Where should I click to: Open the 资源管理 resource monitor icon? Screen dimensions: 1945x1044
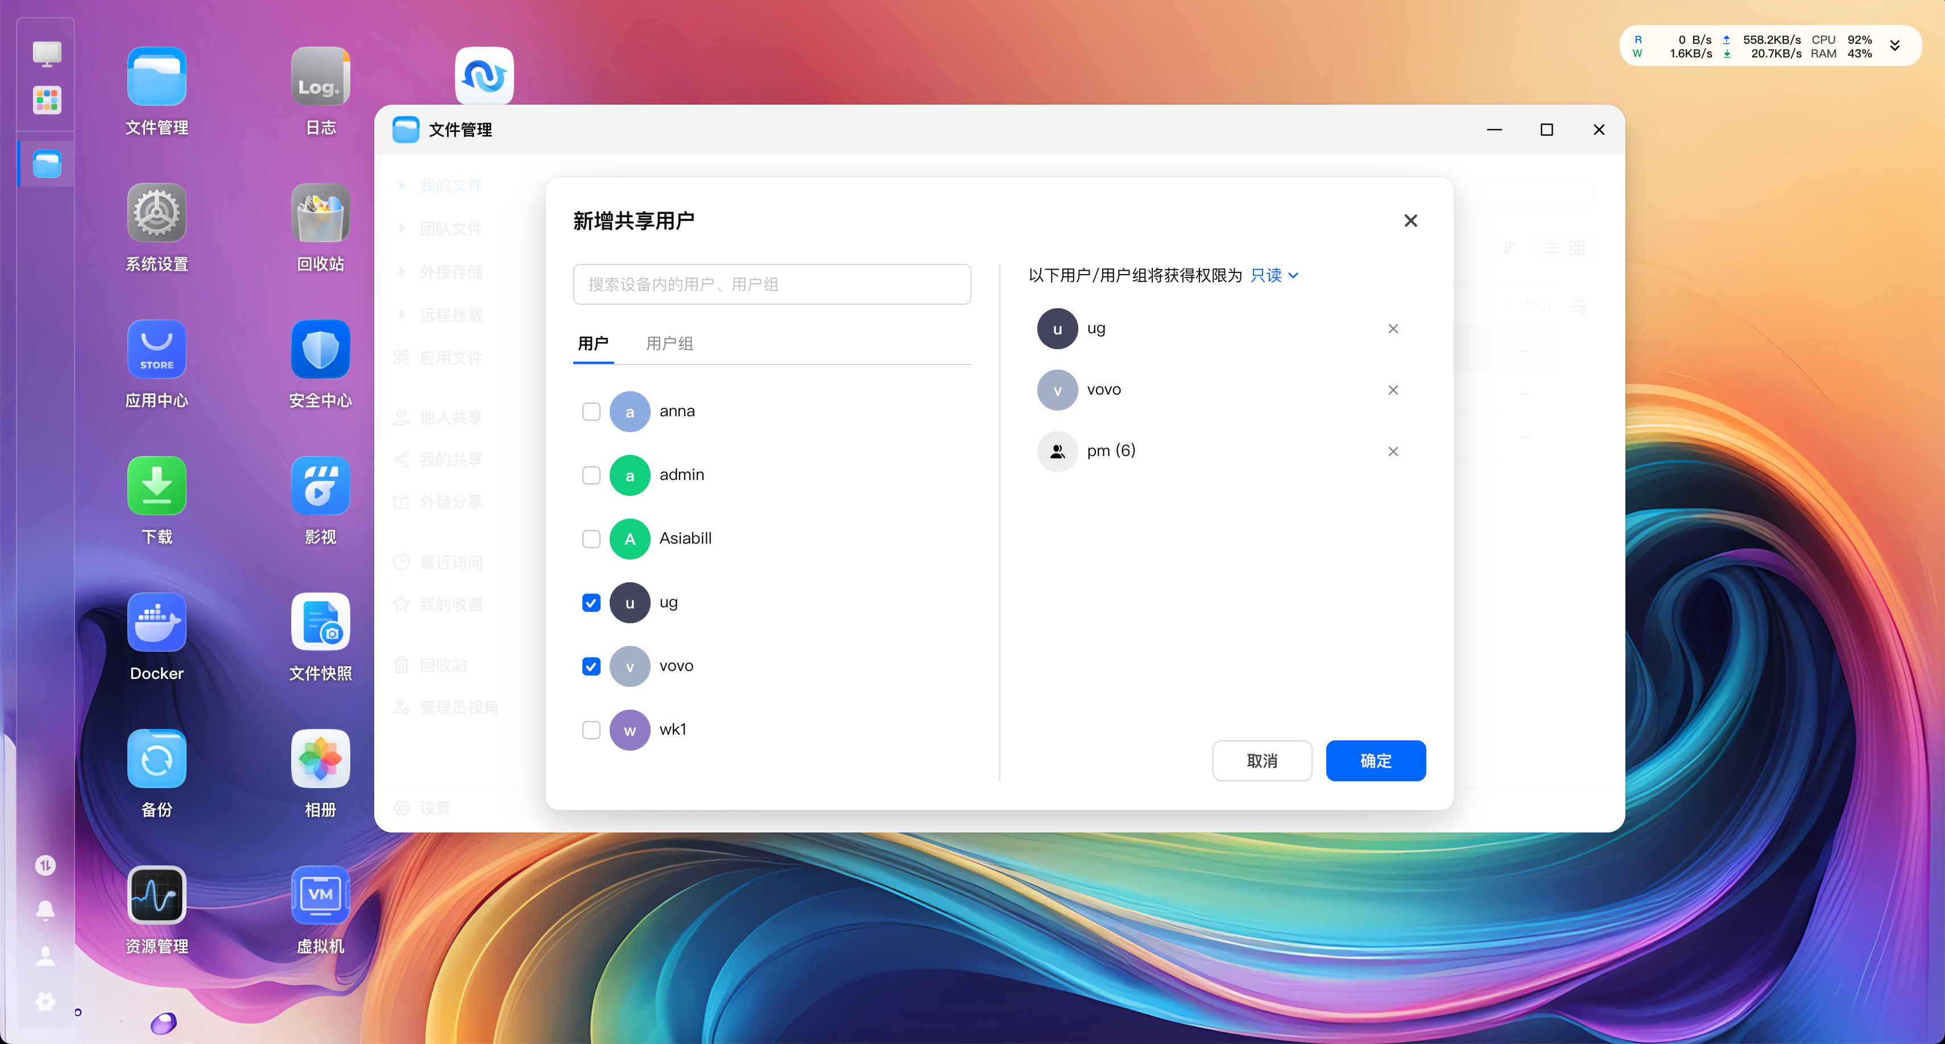coord(156,895)
